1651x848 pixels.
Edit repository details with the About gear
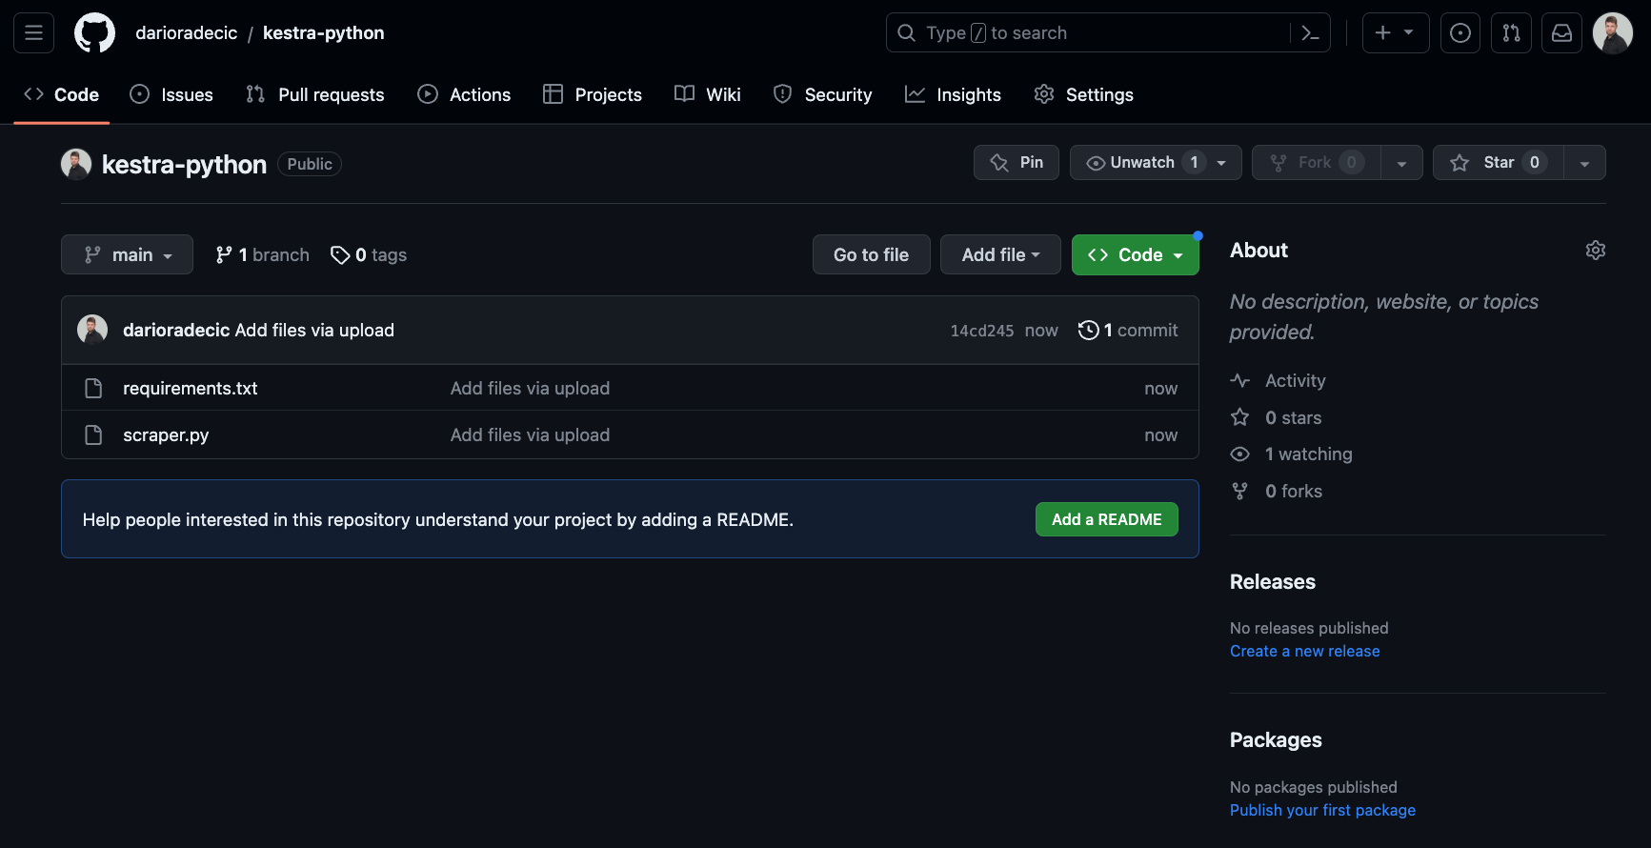pyautogui.click(x=1596, y=250)
